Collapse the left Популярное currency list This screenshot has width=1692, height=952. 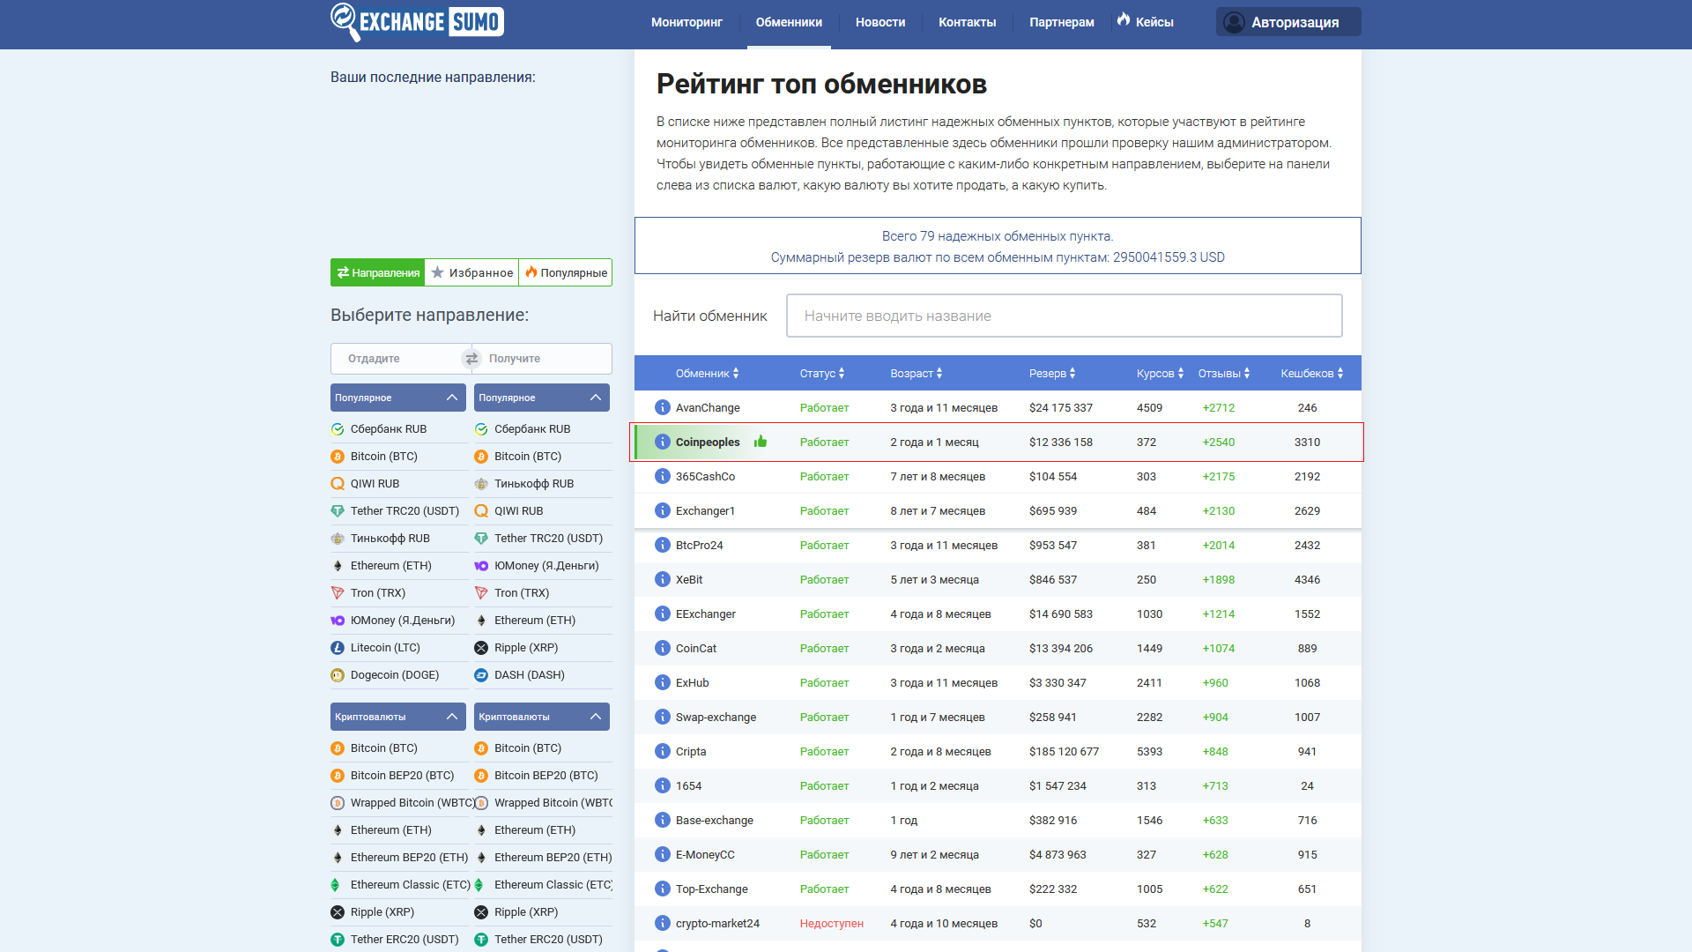coord(452,398)
